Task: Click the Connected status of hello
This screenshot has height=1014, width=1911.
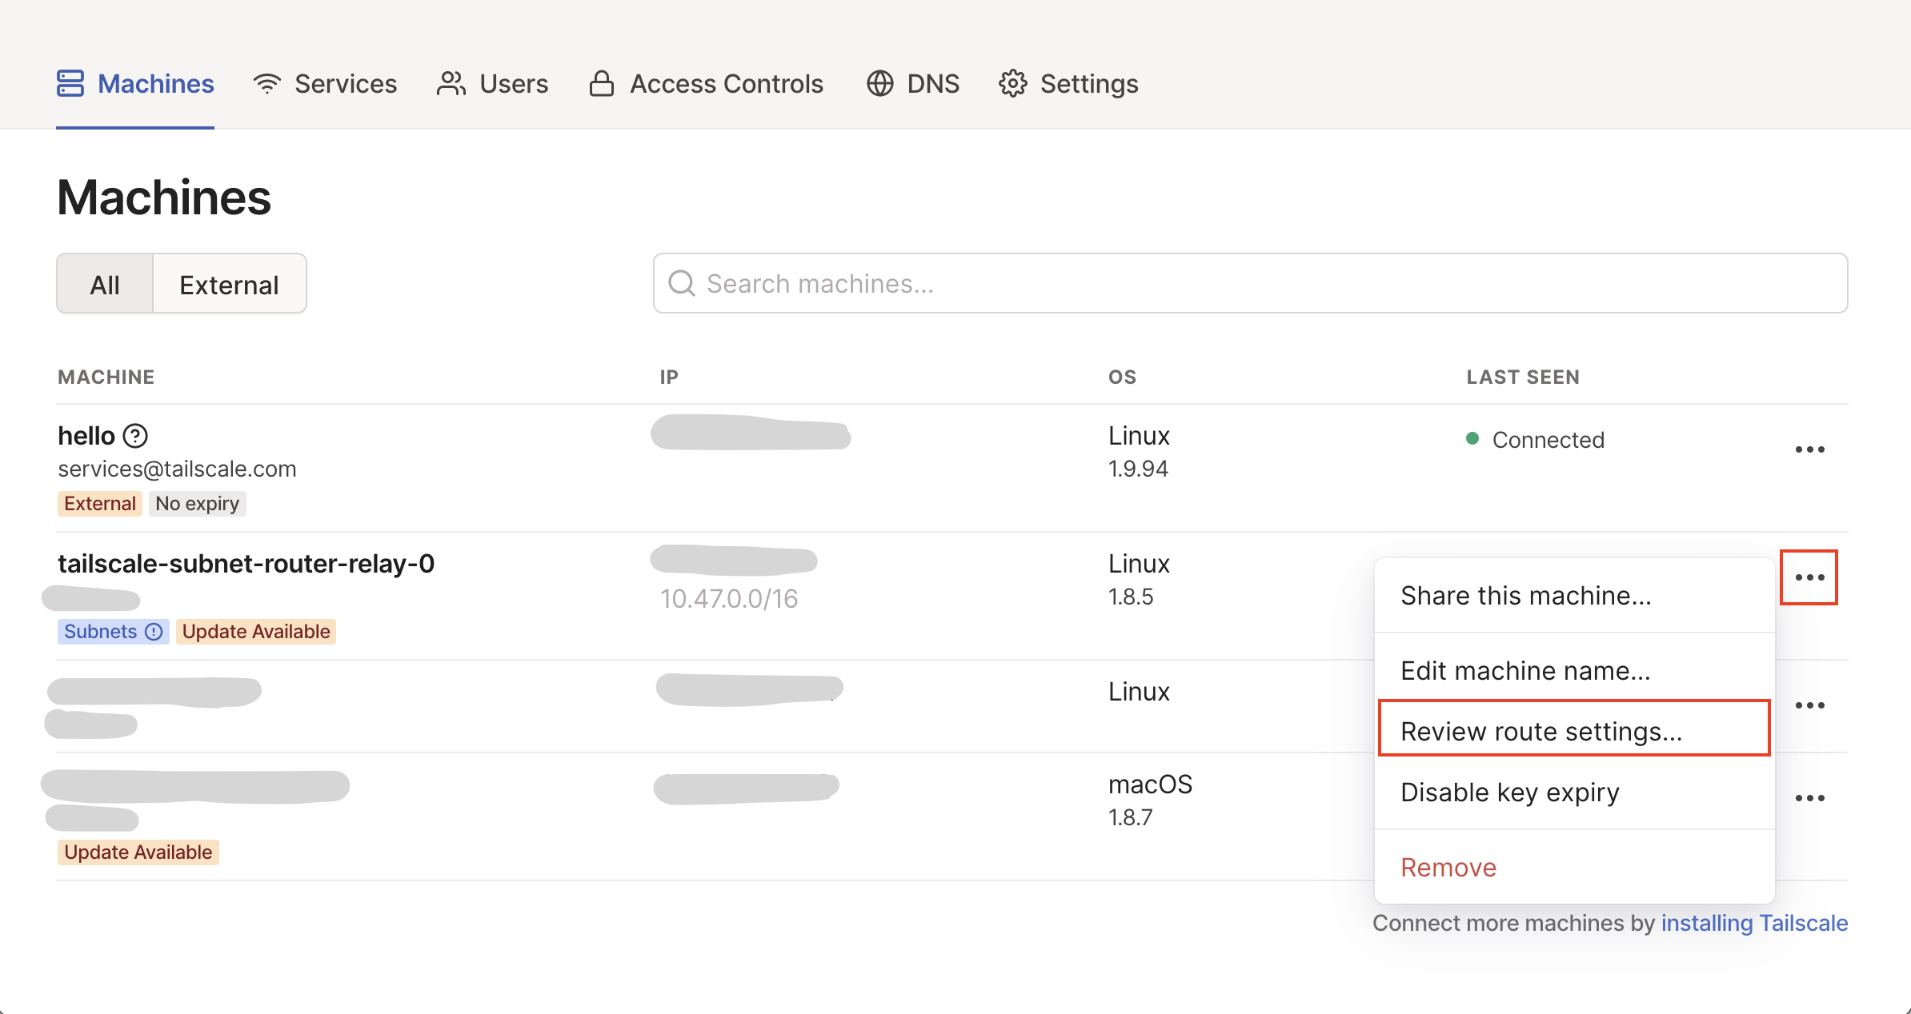Action: 1535,440
